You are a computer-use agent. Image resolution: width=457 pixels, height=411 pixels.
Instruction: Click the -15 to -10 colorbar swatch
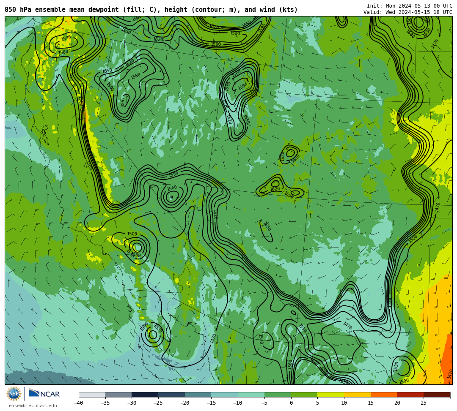[225, 395]
